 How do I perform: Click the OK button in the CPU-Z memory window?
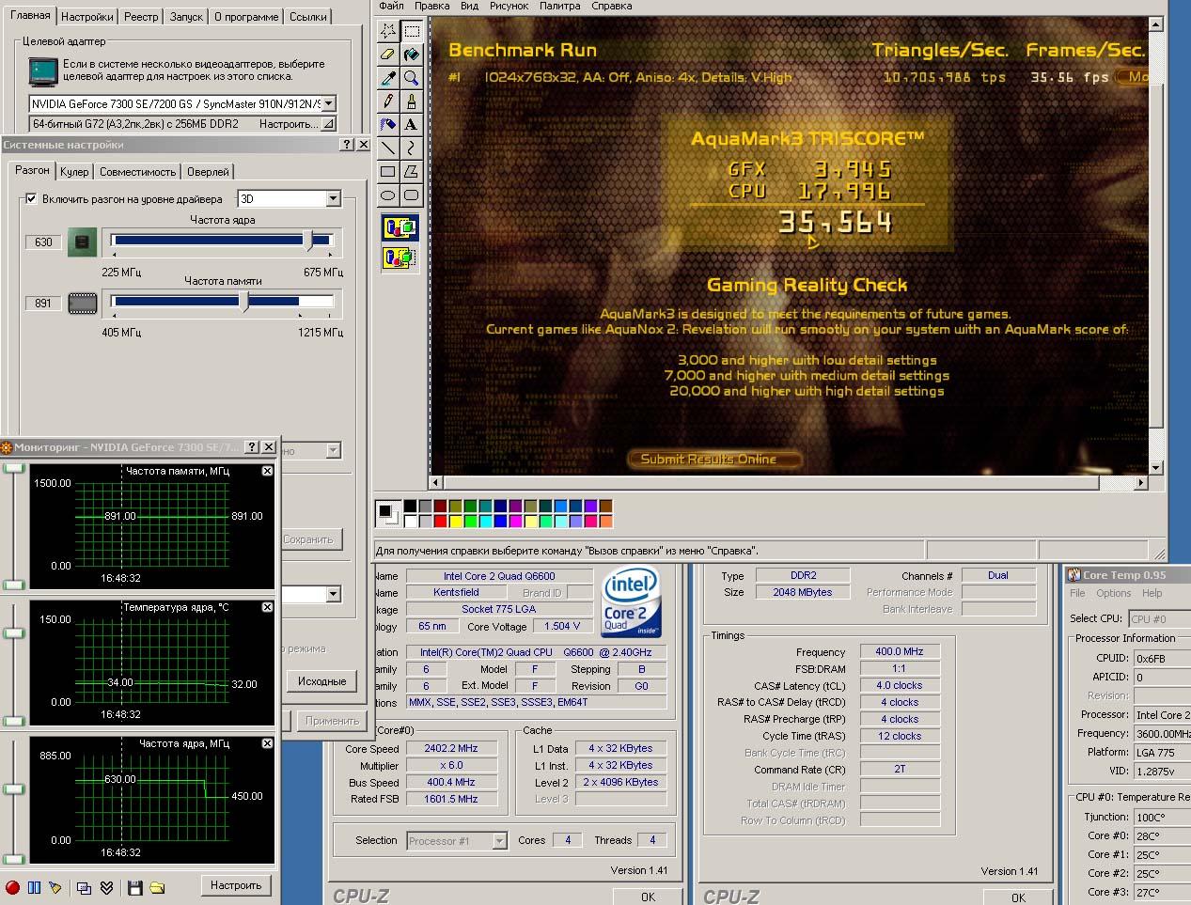click(x=1018, y=897)
